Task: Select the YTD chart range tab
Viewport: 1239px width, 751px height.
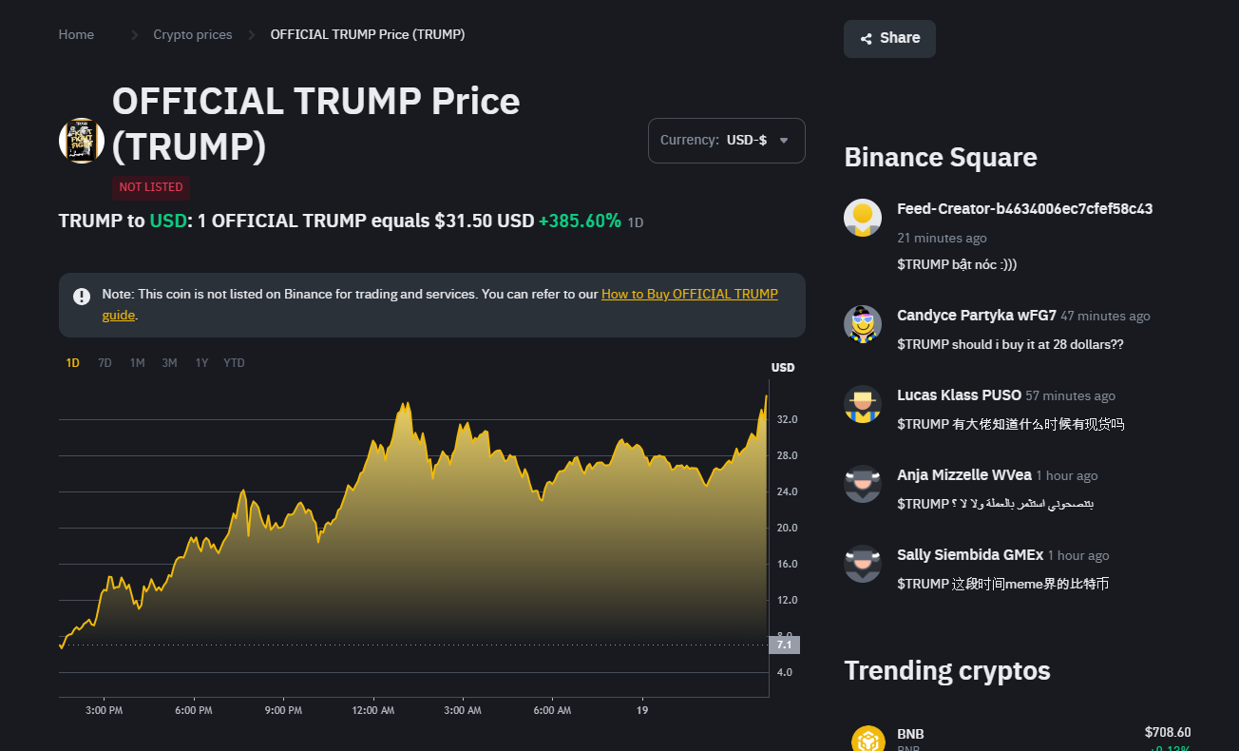Action: 234,363
